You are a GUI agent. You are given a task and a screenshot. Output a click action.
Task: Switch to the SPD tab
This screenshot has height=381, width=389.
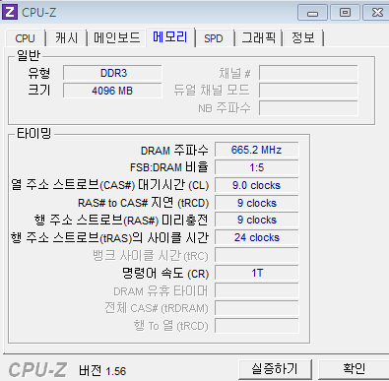214,38
